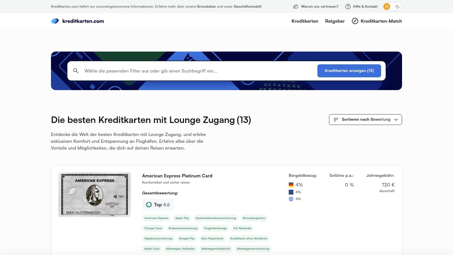Open Kreditkarten-Match in navigation
Screen dimensions: 453x255
377,21
